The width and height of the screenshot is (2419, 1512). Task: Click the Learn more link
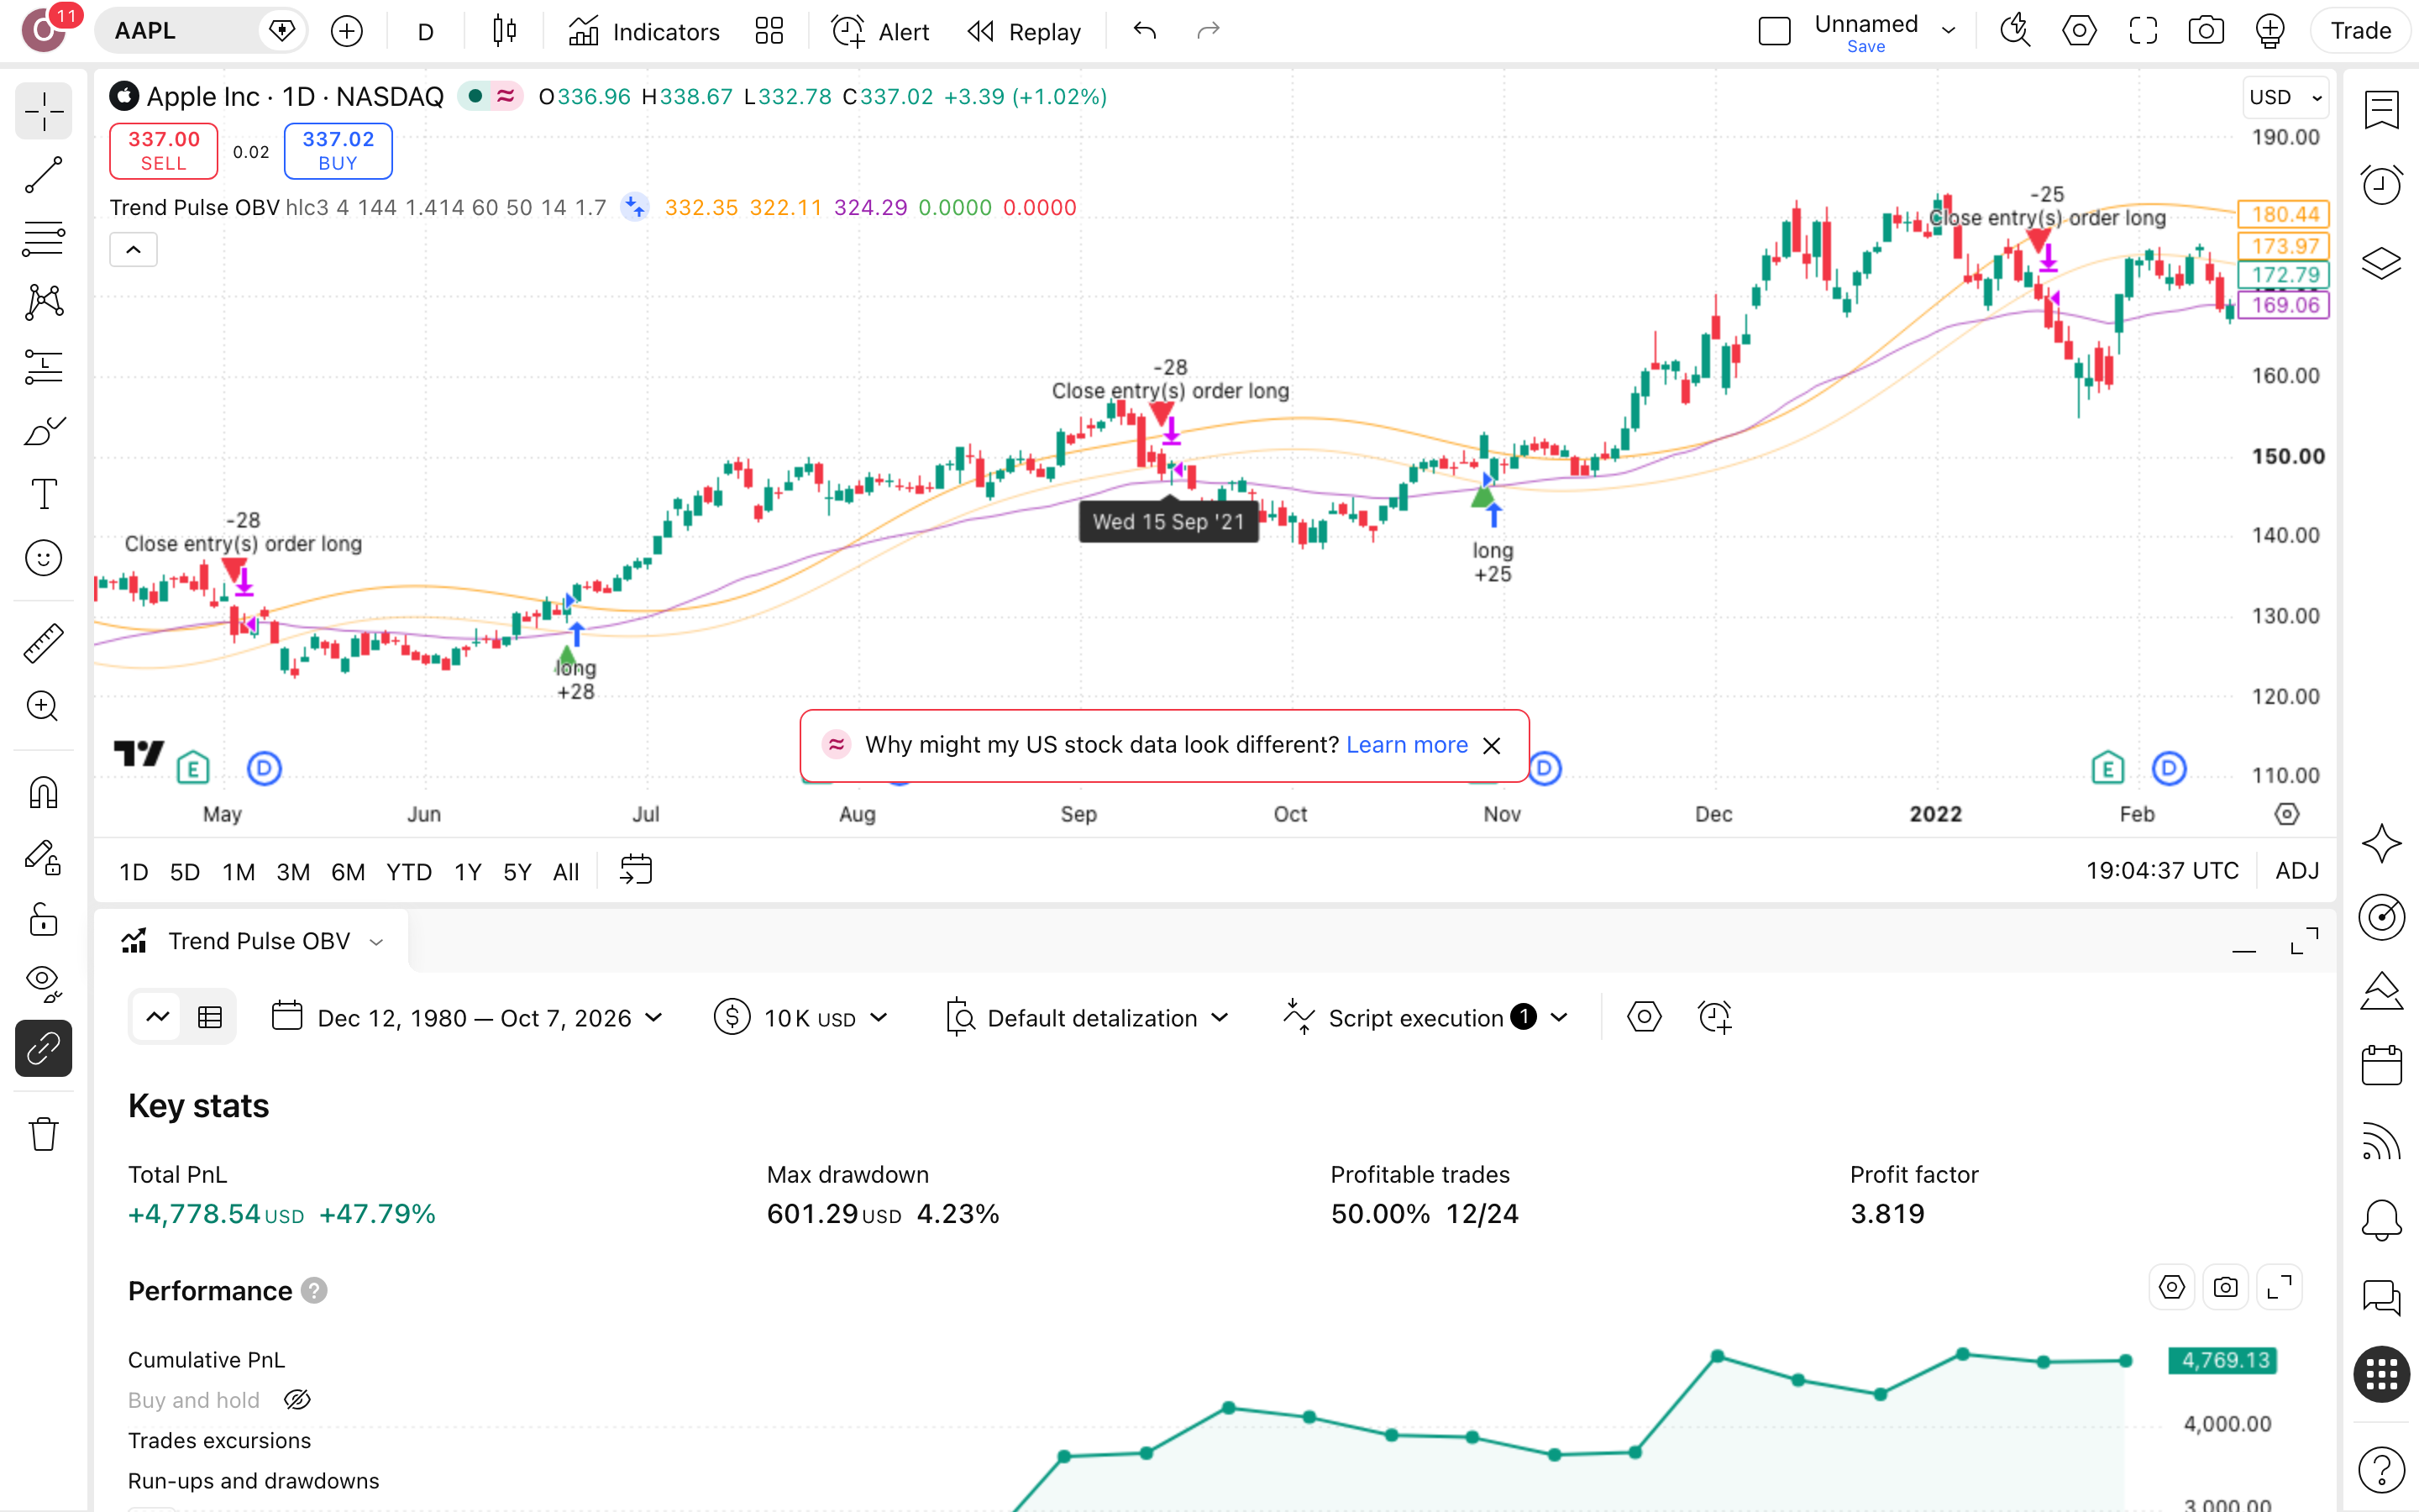pos(1406,745)
